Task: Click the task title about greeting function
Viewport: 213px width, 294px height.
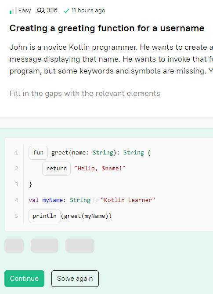Action: tap(107, 28)
